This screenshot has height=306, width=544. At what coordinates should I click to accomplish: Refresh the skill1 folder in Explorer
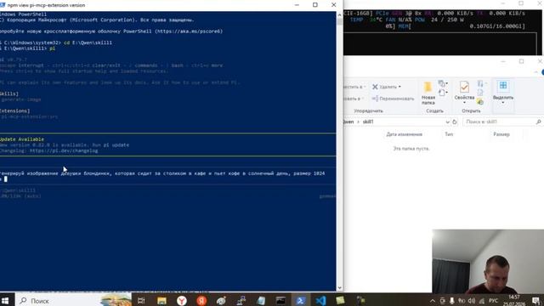pos(455,122)
